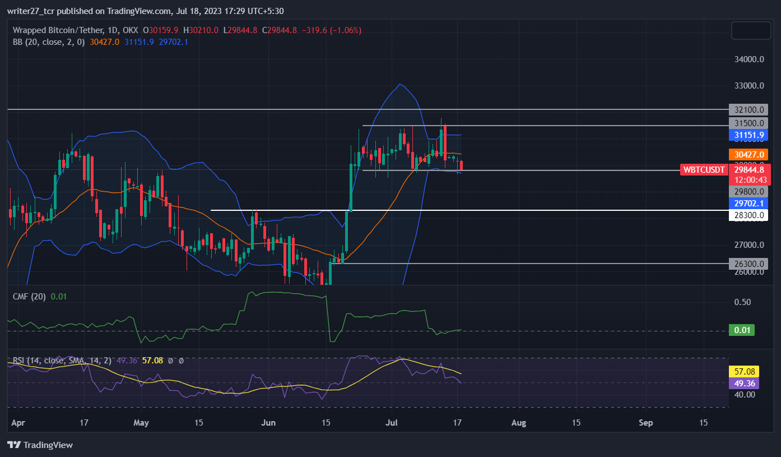
Task: Click the orange 30427.0 price axis tag
Action: (x=748, y=154)
